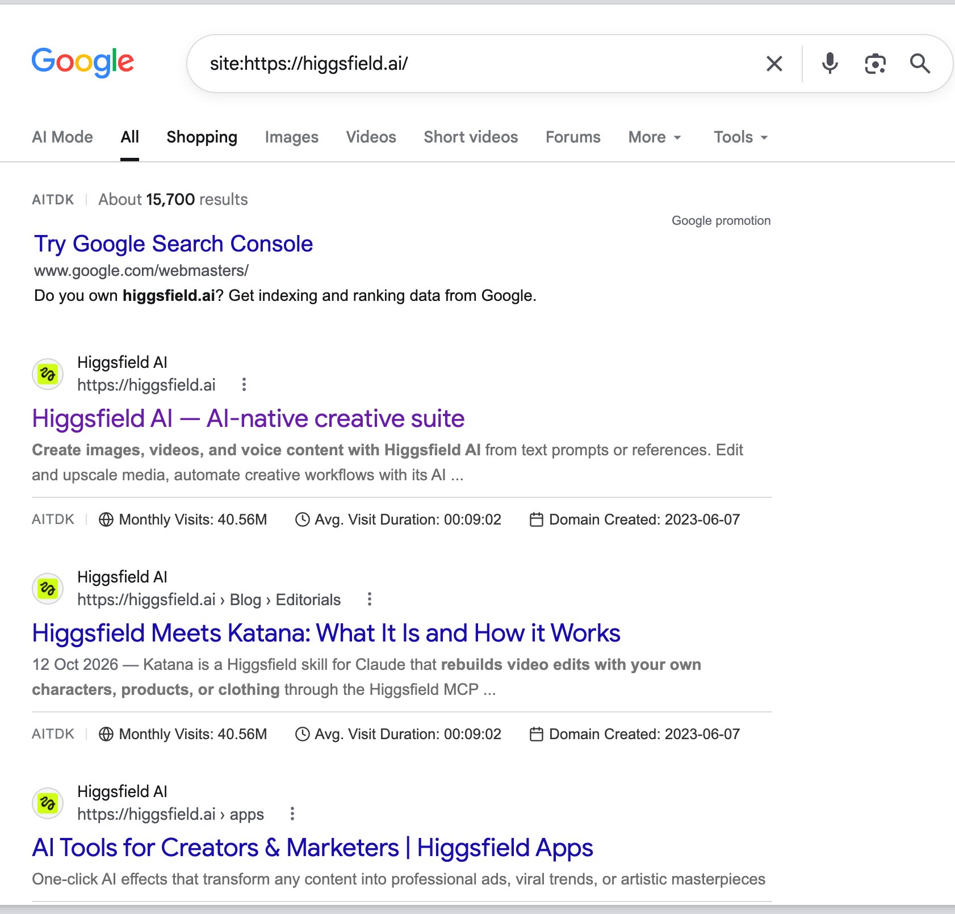This screenshot has width=955, height=914.
Task: Open AI Tools for Creators & Marketers link
Action: coord(313,848)
